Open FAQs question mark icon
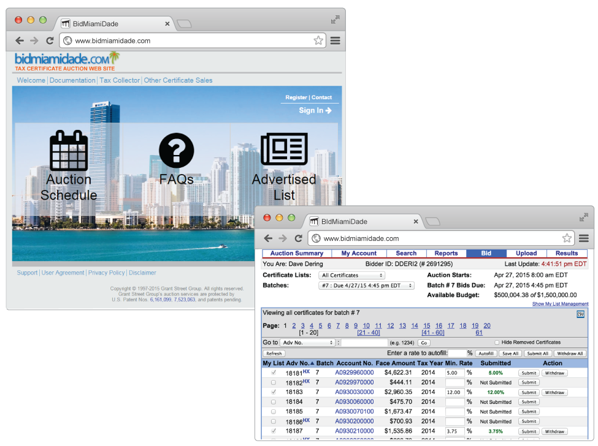Screen dimensions: 598x446 [176, 151]
